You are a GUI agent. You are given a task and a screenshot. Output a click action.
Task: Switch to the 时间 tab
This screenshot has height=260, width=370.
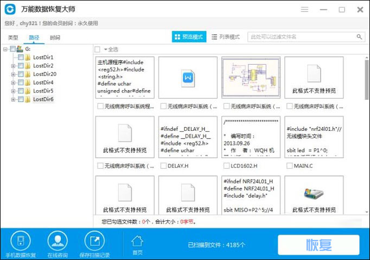[55, 37]
